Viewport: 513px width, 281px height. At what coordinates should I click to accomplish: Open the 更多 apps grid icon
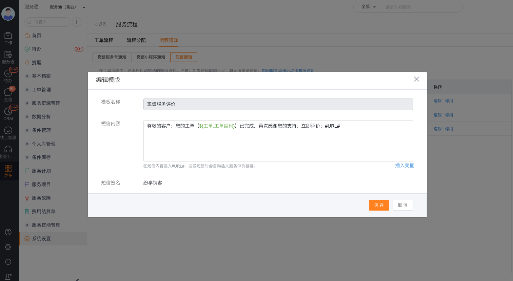[8, 171]
